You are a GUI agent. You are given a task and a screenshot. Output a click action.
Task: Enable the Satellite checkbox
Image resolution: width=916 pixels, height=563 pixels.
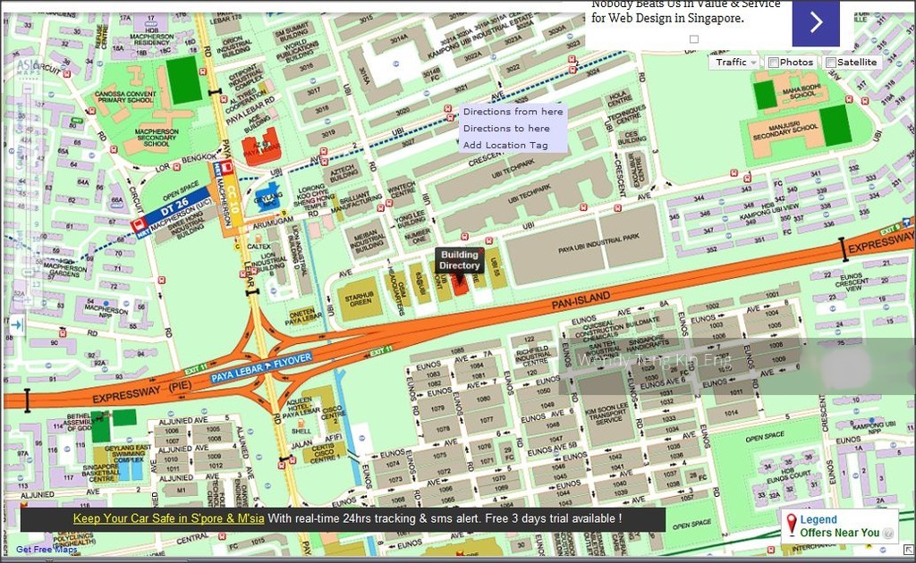(x=830, y=63)
